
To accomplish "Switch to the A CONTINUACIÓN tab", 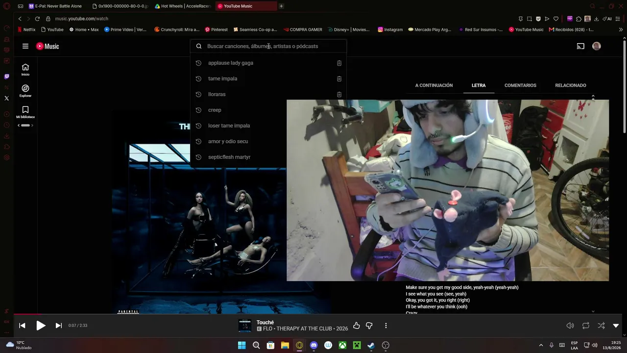I will tap(434, 85).
